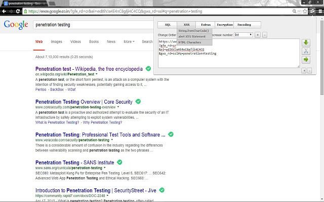Click the scissors split icon in extension panel

[x=306, y=51]
